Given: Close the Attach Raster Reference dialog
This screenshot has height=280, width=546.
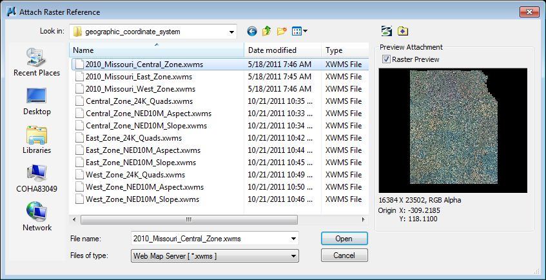Looking at the screenshot, I should point(529,12).
